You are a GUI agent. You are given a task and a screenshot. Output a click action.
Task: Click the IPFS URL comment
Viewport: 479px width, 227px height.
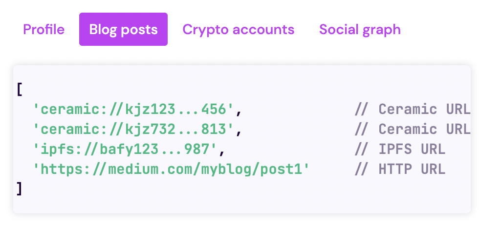(400, 150)
